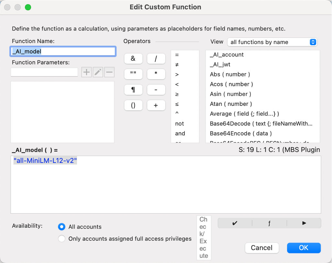Insert the plus addition operator
This screenshot has width=332, height=263.
(x=156, y=105)
